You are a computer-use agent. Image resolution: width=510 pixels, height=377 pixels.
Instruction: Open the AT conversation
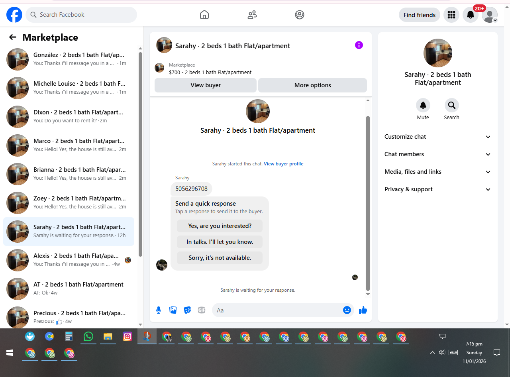pos(69,289)
